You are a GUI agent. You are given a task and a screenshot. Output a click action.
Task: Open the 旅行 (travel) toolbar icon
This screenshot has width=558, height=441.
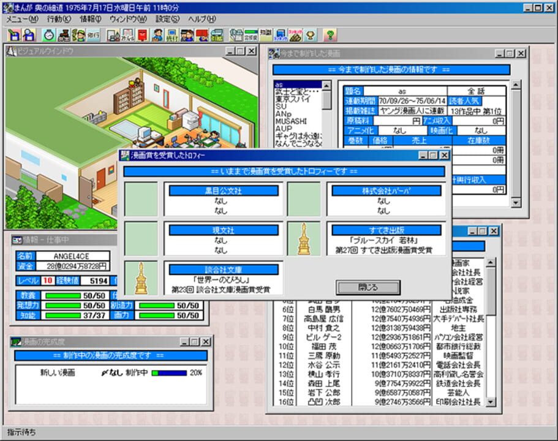(93, 34)
